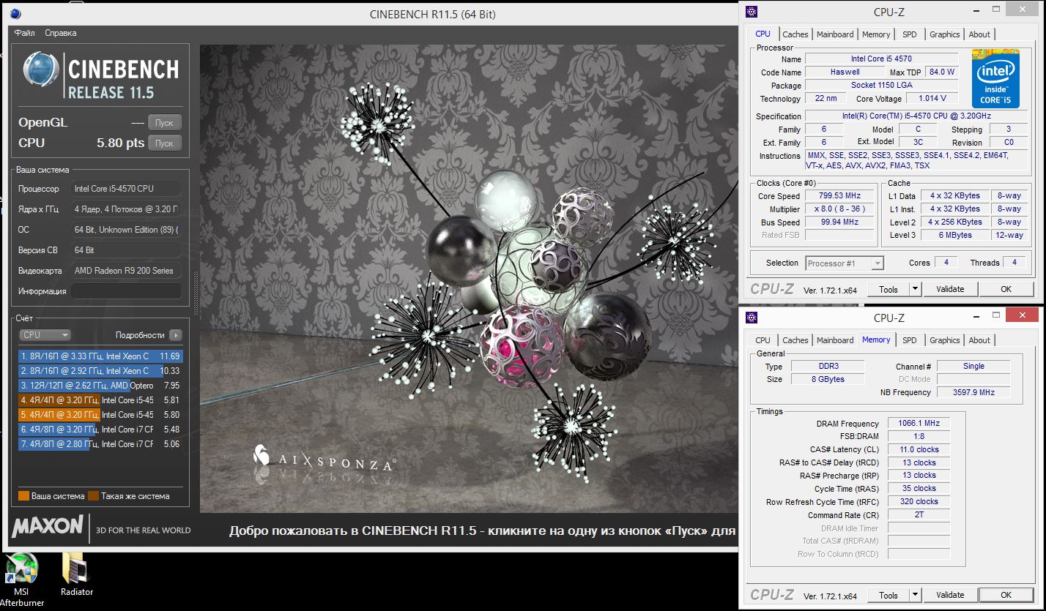Select ranking row 5 Core i5 5.80
This screenshot has width=1046, height=611.
[100, 415]
